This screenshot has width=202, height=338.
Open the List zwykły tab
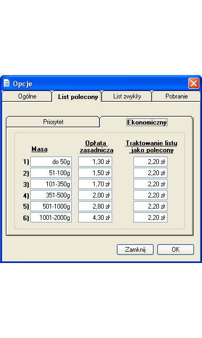click(x=127, y=96)
